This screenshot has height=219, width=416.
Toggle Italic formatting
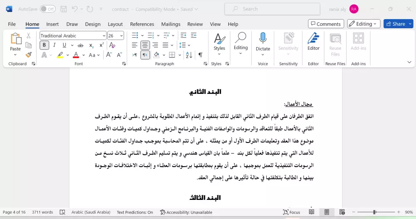pyautogui.click(x=54, y=45)
